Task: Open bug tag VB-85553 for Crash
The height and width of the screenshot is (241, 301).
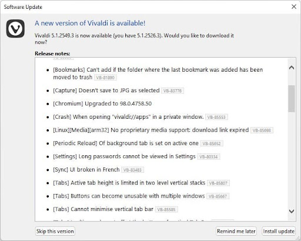Action: (x=216, y=117)
